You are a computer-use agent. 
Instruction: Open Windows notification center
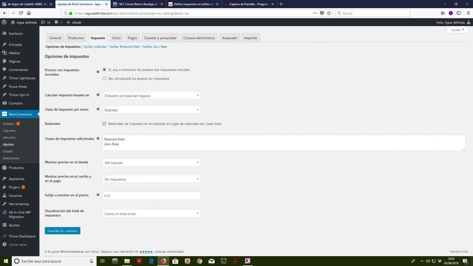(465, 261)
